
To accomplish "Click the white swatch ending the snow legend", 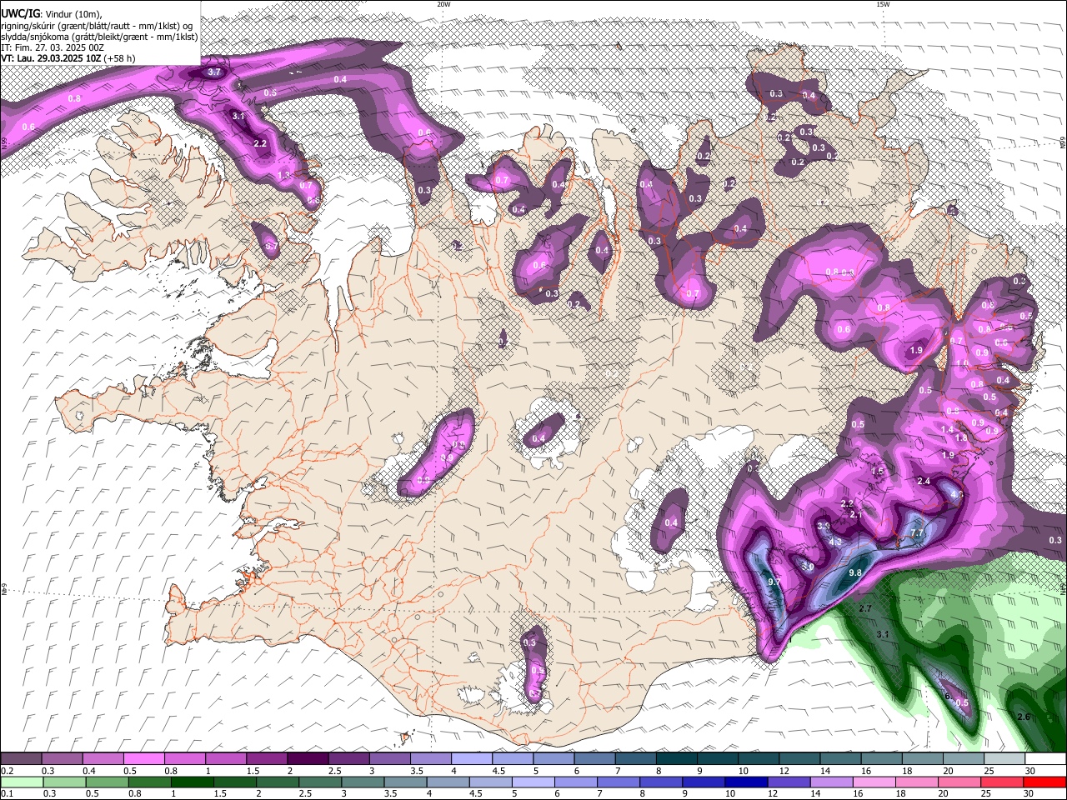I will coord(1044,759).
